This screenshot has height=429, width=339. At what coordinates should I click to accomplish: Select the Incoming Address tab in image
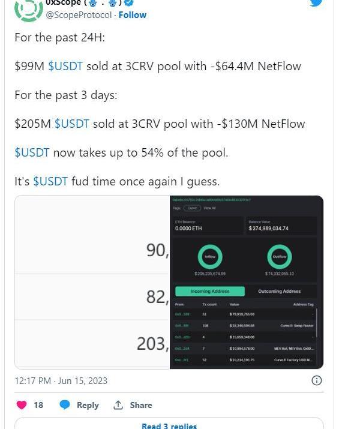[210, 291]
